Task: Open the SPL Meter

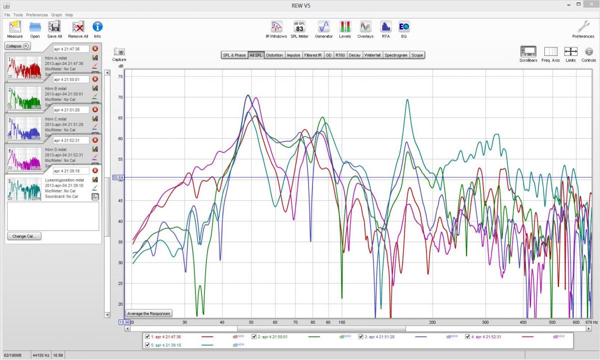Action: click(299, 26)
